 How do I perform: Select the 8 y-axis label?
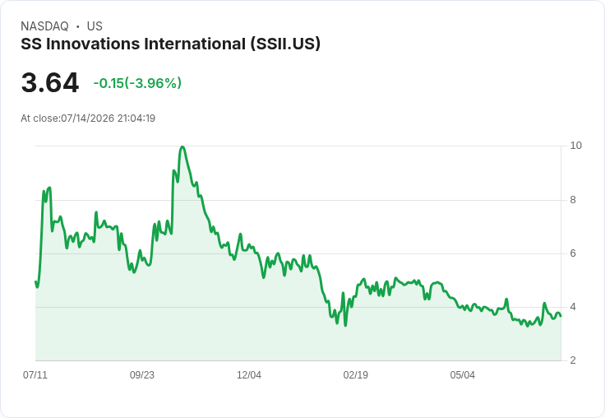573,200
